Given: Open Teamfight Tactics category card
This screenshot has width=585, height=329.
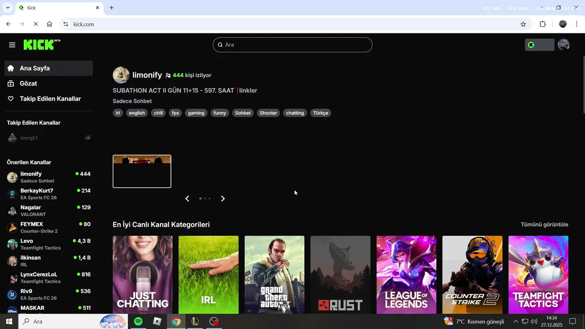Looking at the screenshot, I should point(538,275).
